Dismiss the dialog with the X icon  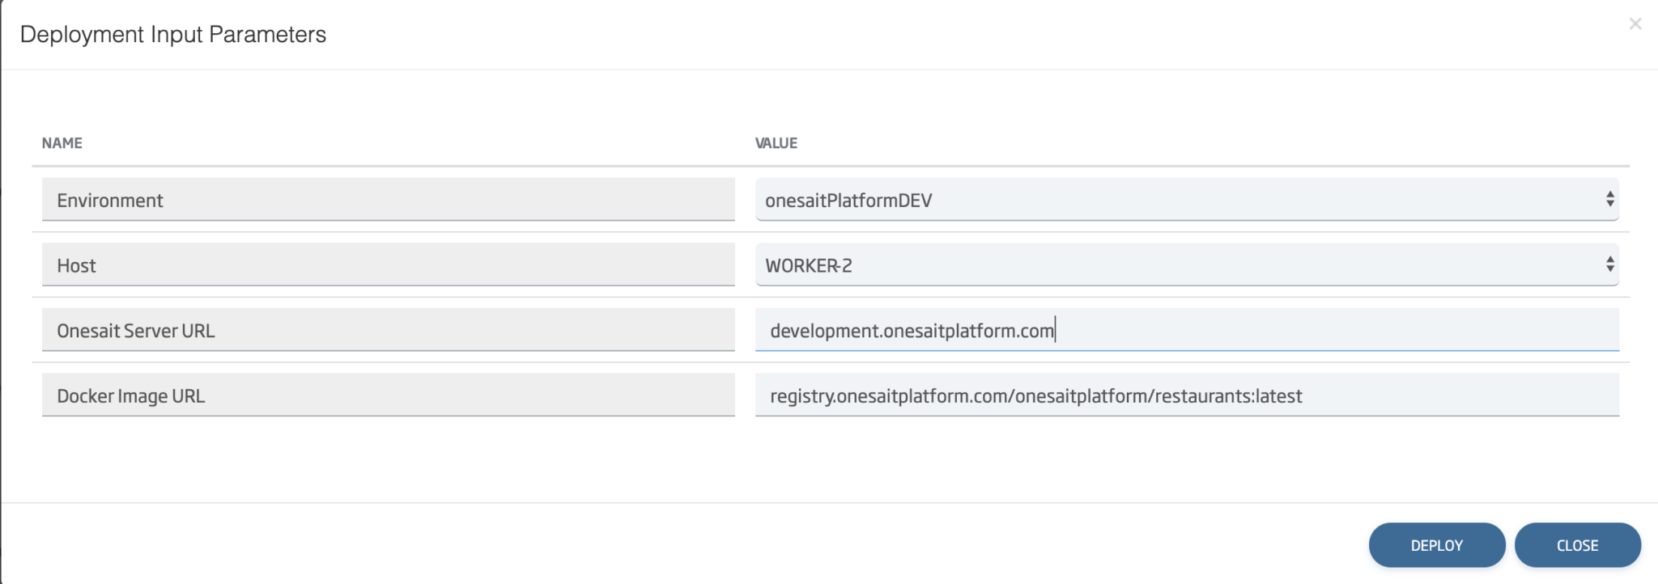click(x=1636, y=23)
